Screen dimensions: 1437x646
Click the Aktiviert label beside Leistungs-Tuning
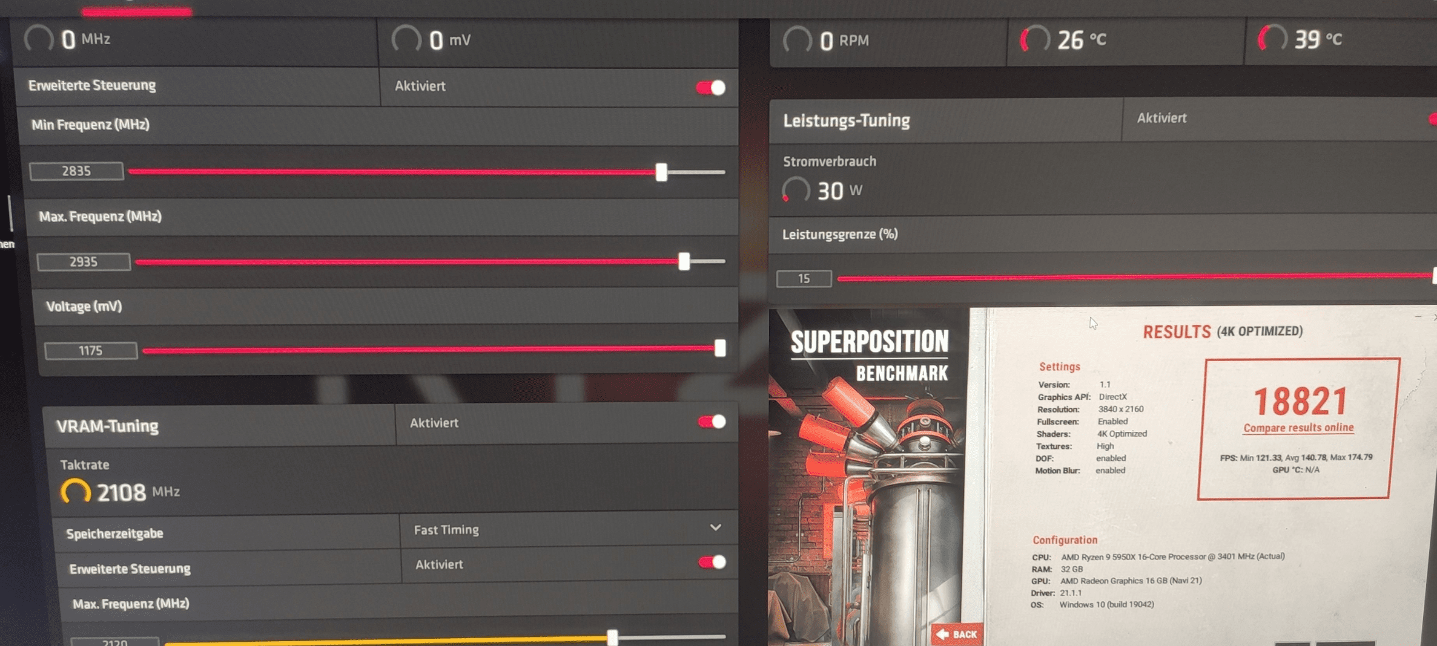[x=1161, y=118]
